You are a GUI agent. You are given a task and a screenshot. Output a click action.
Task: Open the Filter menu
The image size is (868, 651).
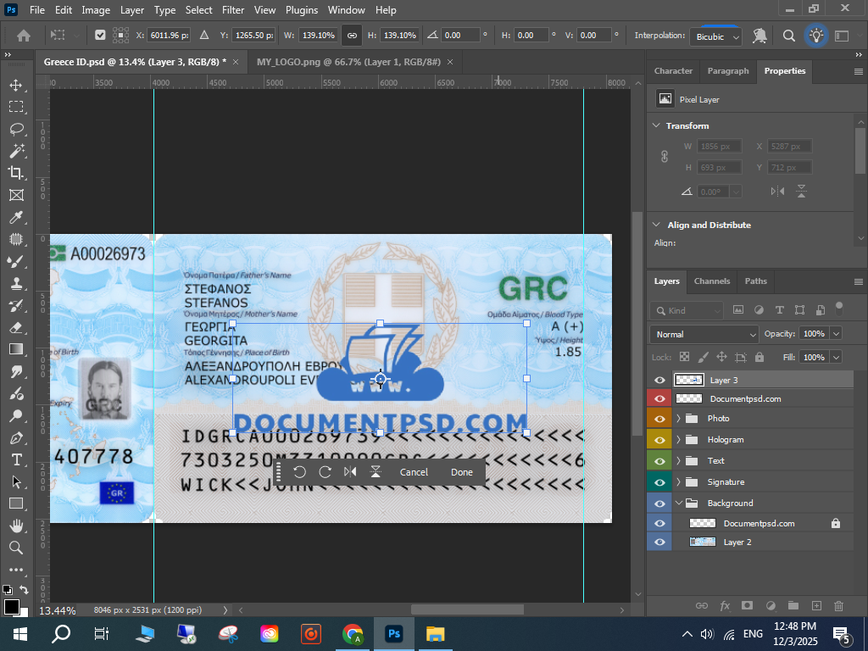click(x=233, y=10)
